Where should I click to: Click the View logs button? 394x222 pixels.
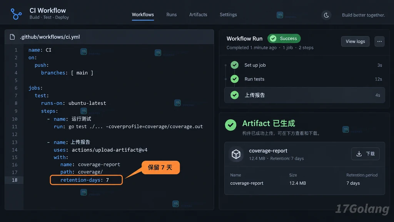click(x=355, y=41)
